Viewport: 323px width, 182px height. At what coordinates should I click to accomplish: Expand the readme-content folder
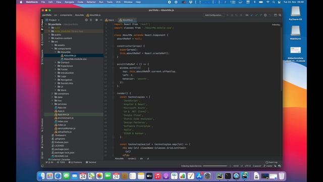tap(49, 38)
